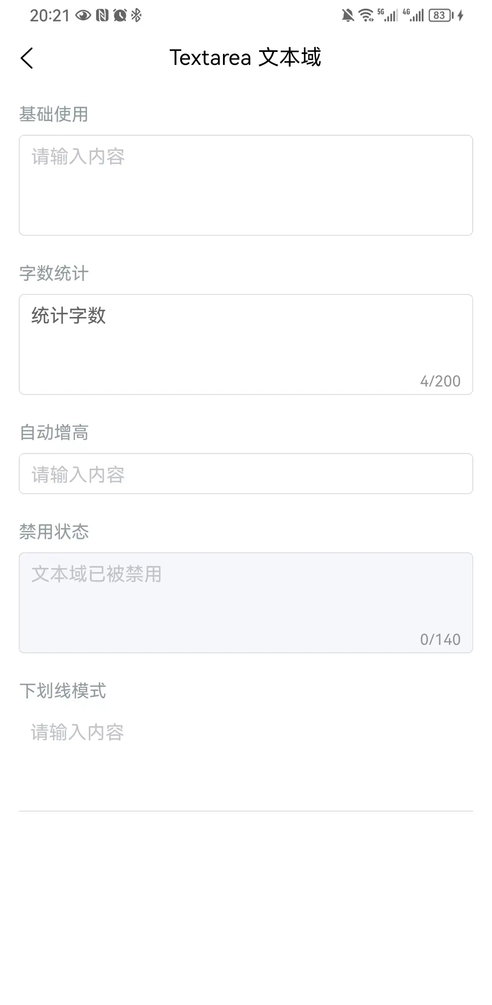This screenshot has height=1005, width=492.
Task: Tap the NFC status icon
Action: (102, 16)
